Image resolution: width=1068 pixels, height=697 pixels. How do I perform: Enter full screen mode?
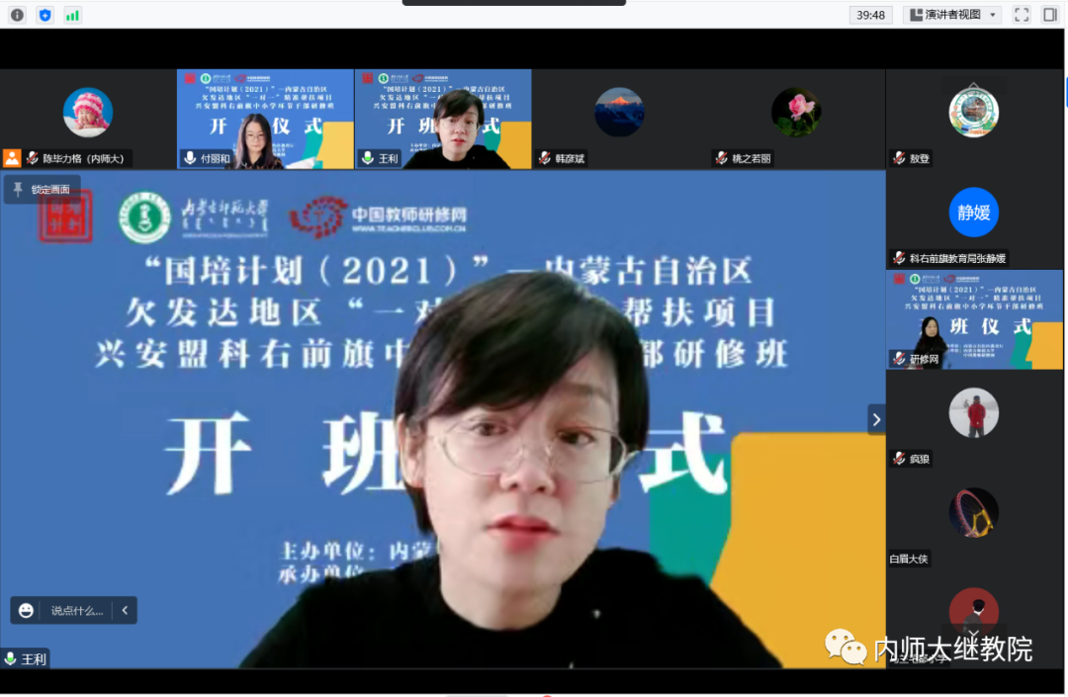[x=1022, y=15]
